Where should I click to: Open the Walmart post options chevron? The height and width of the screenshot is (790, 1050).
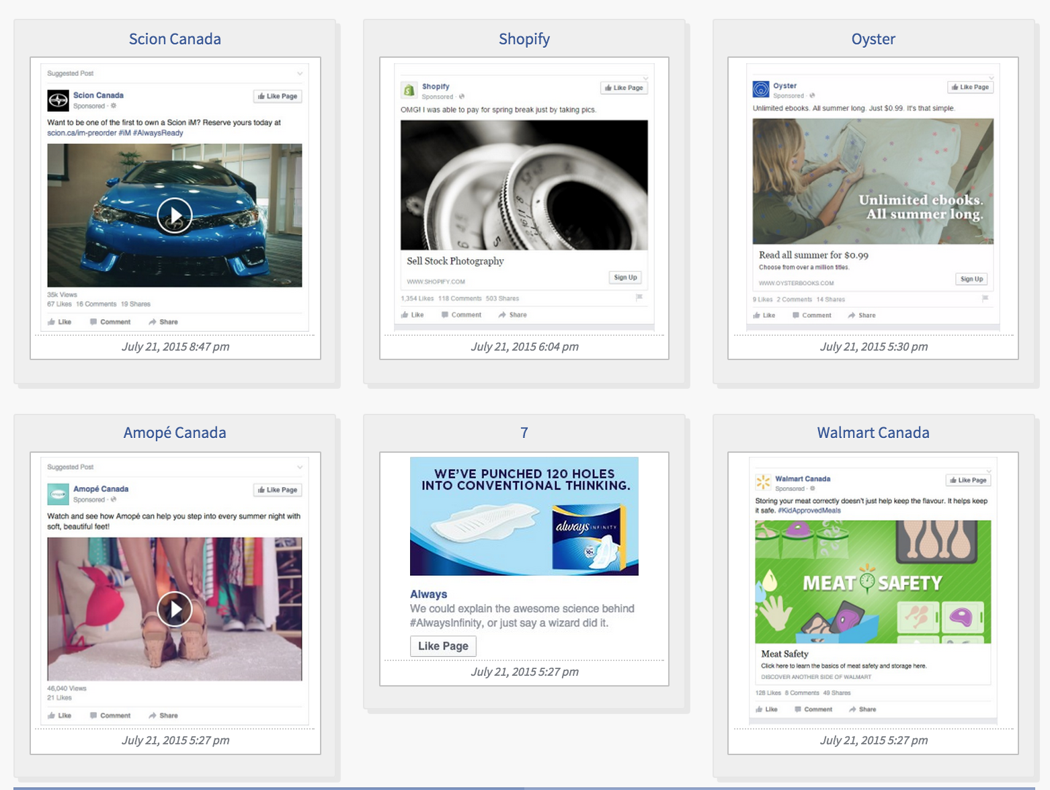pos(989,471)
